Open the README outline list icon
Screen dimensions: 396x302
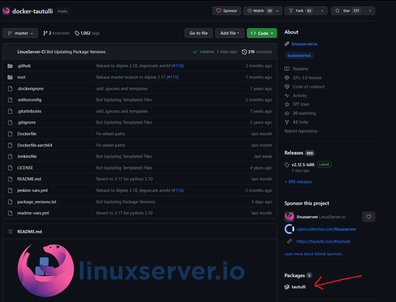click(x=10, y=231)
